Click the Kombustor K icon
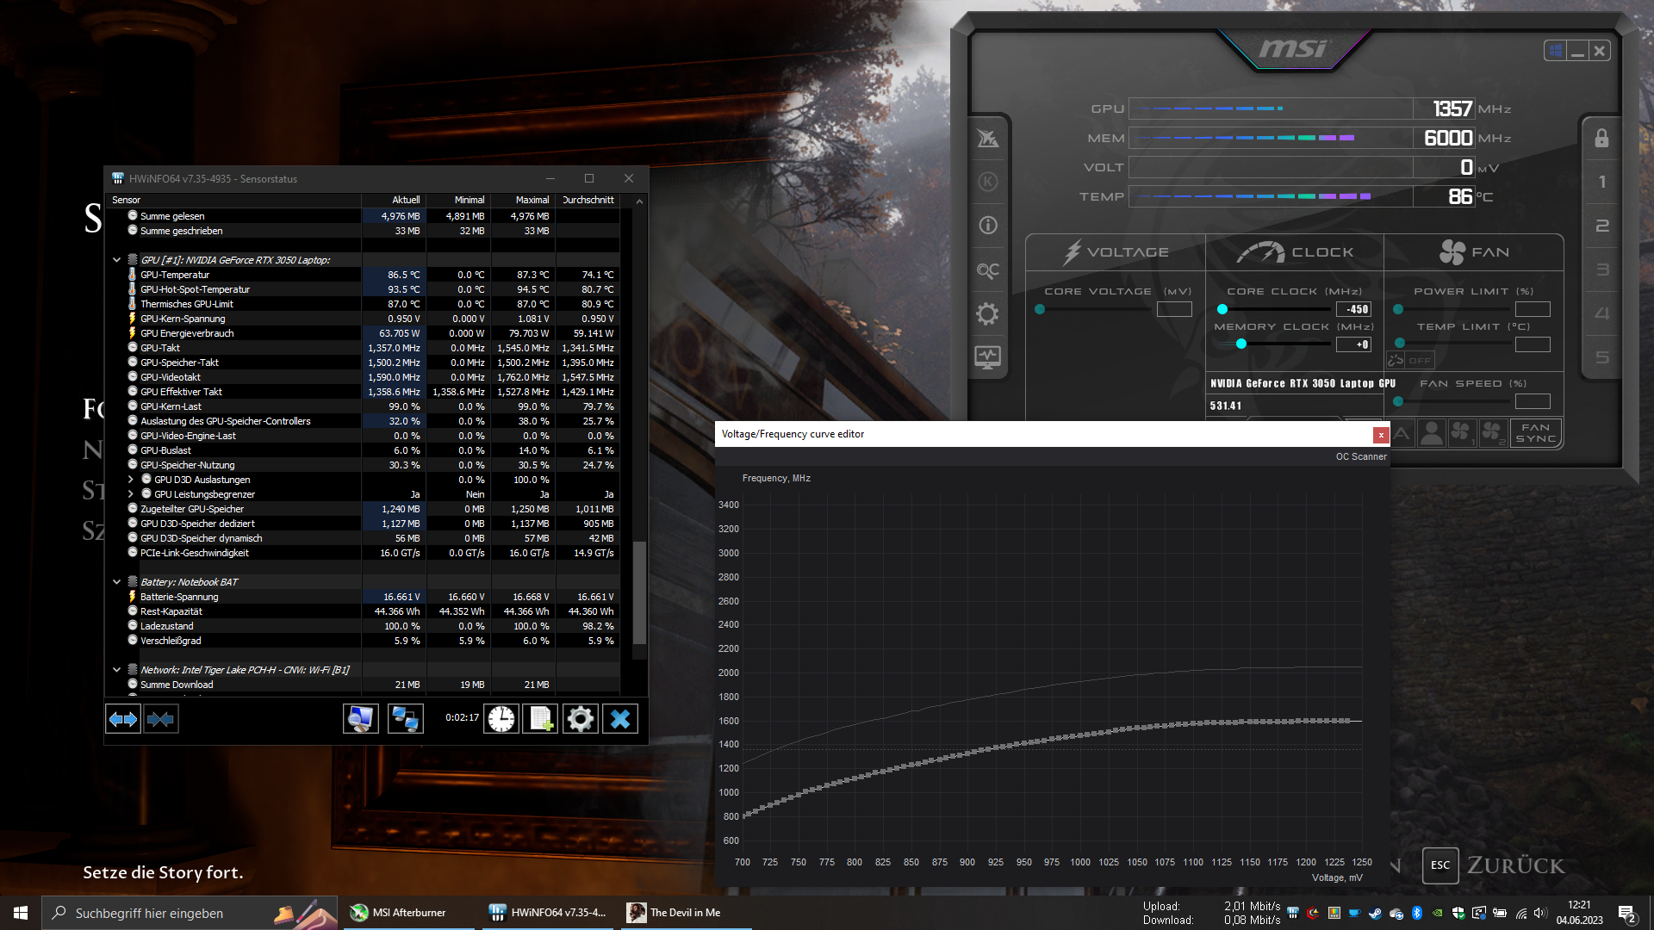 tap(987, 182)
